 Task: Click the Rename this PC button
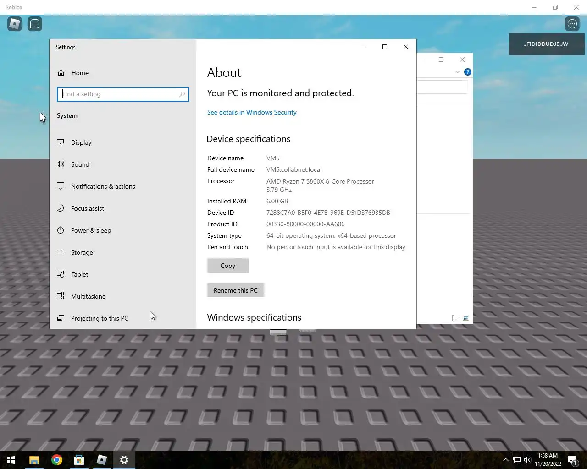point(236,290)
